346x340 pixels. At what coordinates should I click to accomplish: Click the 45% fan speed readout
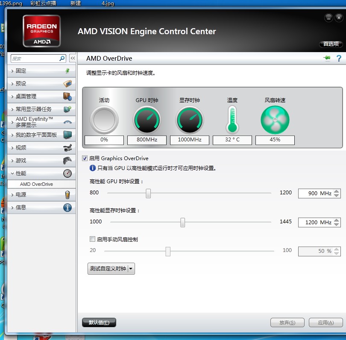[275, 140]
